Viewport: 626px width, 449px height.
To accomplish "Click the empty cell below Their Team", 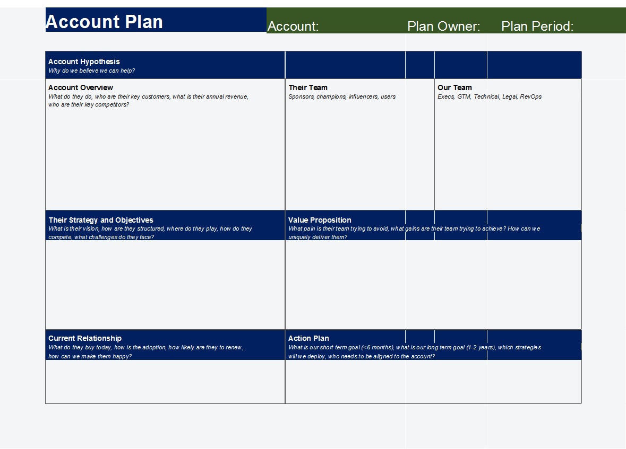I will pyautogui.click(x=359, y=155).
